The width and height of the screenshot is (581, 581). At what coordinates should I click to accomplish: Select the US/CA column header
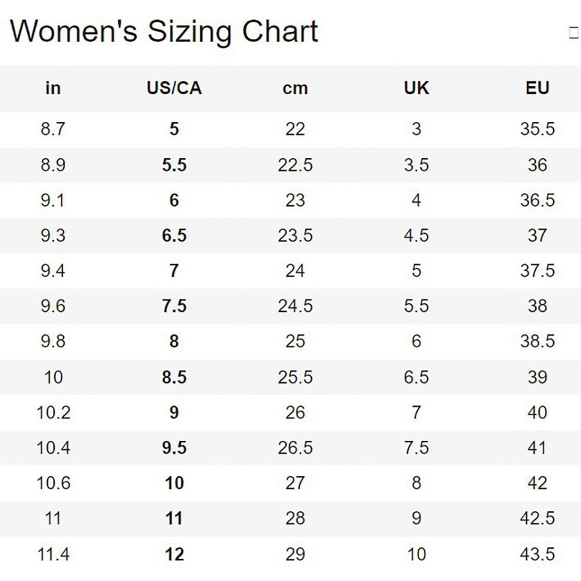click(174, 88)
